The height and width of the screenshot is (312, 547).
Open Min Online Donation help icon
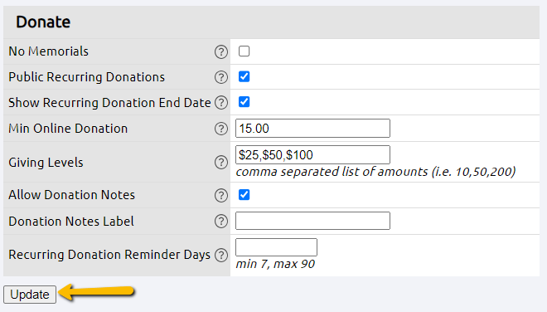220,129
